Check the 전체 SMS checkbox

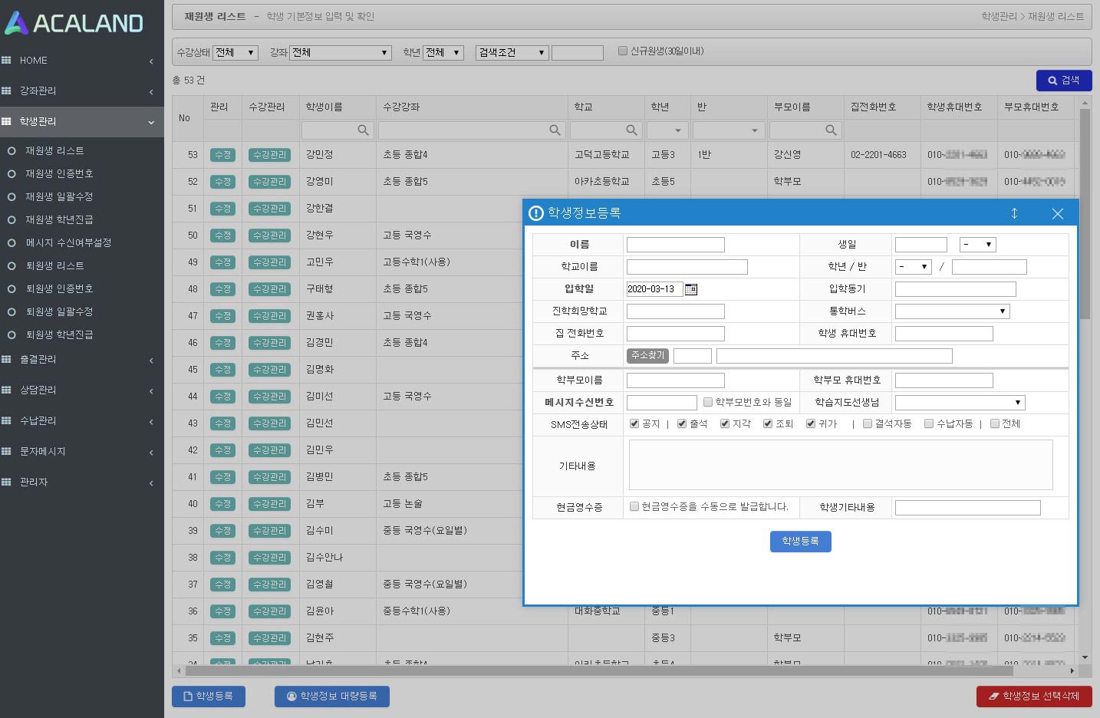(995, 423)
